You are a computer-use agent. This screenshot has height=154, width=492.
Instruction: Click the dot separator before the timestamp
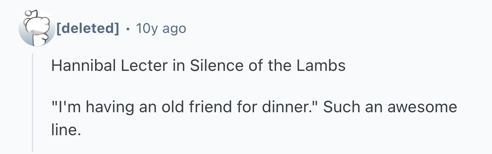click(x=127, y=28)
